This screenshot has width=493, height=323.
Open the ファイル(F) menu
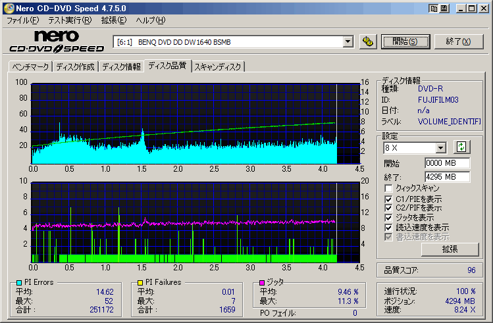coord(22,20)
